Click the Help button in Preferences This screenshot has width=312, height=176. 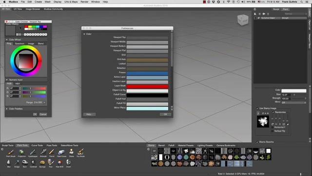click(x=89, y=114)
